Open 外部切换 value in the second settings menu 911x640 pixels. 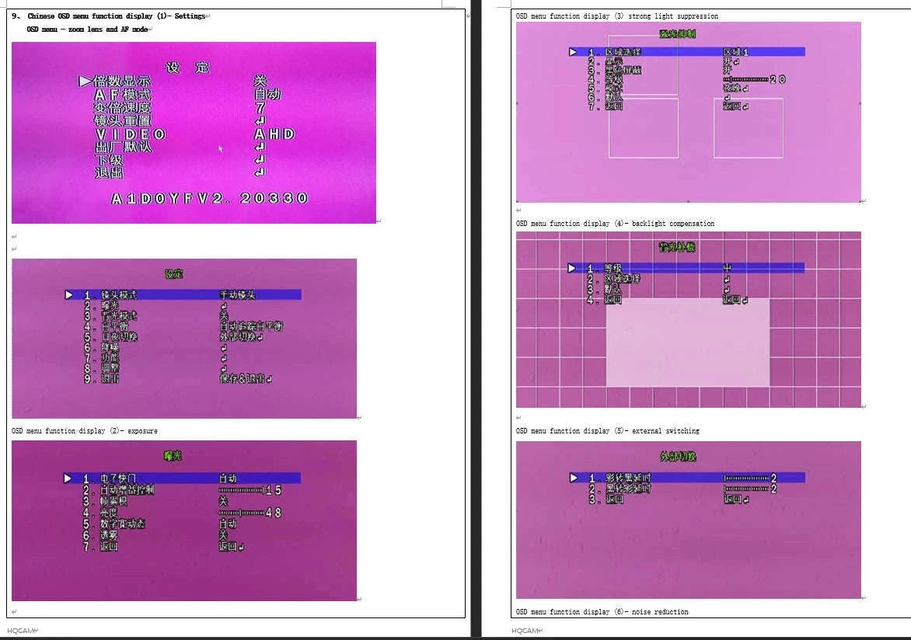click(x=240, y=337)
